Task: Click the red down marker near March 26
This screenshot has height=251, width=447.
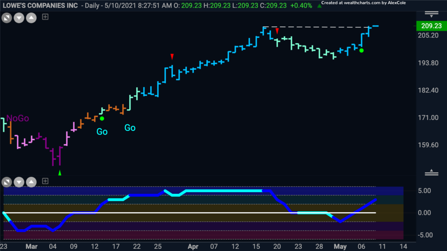Action: tap(172, 56)
